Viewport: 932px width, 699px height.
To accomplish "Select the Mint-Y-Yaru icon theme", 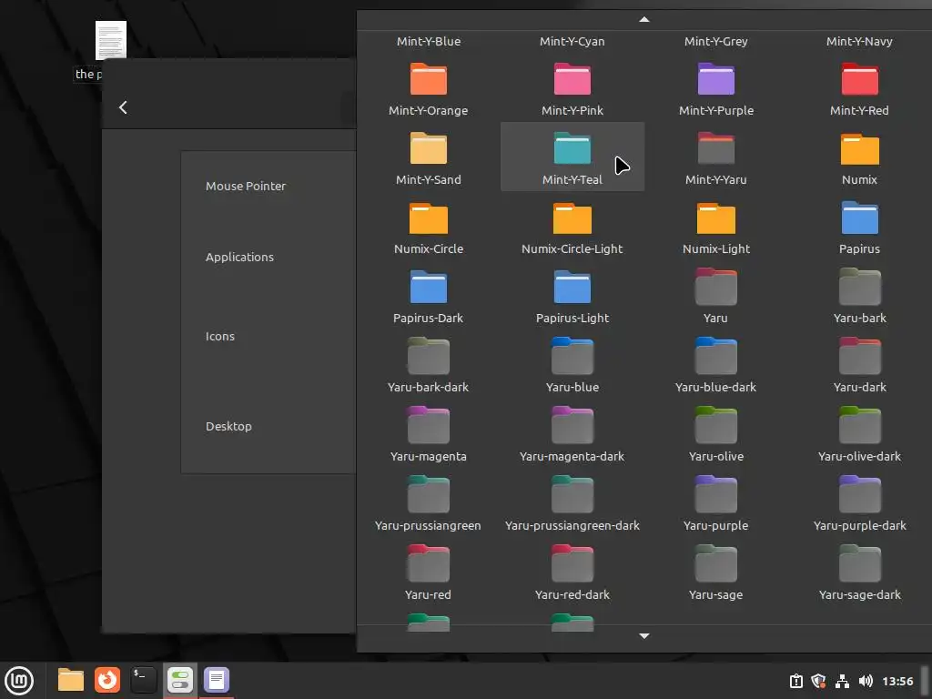I will click(x=715, y=157).
